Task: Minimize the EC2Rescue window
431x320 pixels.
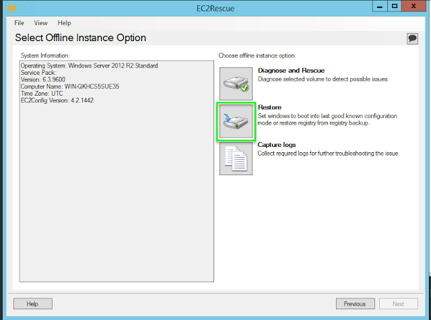Action: tap(380, 6)
